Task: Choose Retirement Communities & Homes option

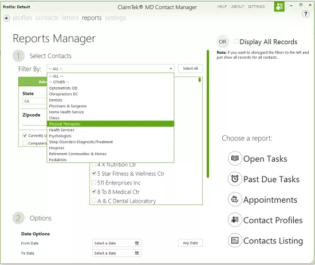Action: tap(111, 154)
